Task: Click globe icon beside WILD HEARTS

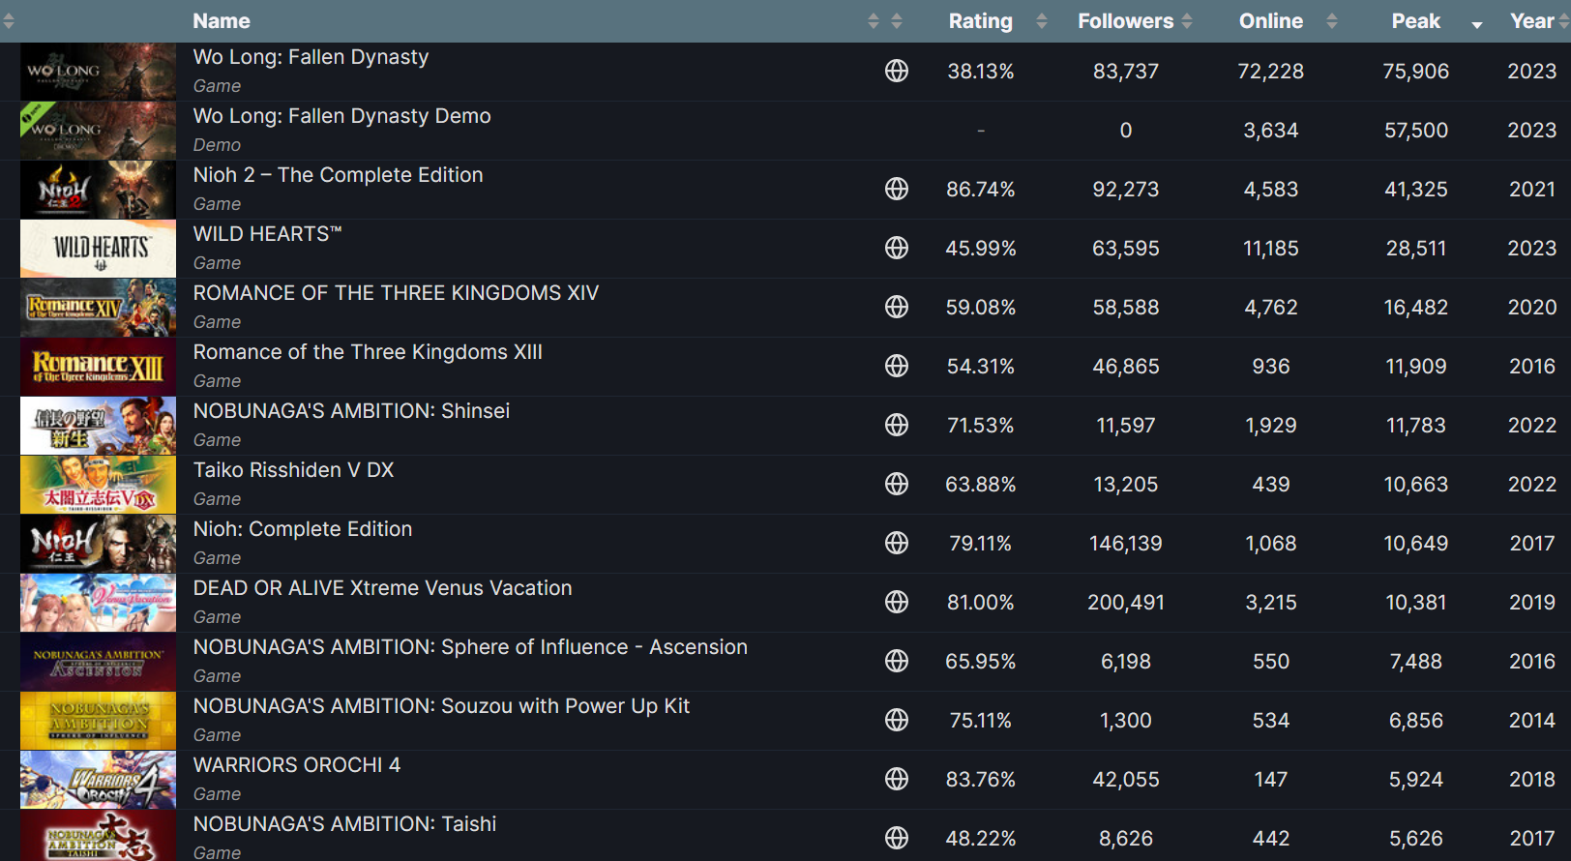Action: point(897,248)
